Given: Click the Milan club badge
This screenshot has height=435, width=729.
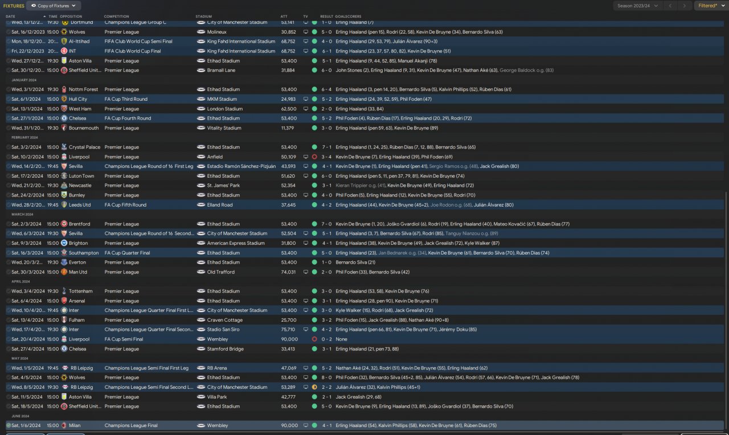Looking at the screenshot, I should tap(64, 425).
